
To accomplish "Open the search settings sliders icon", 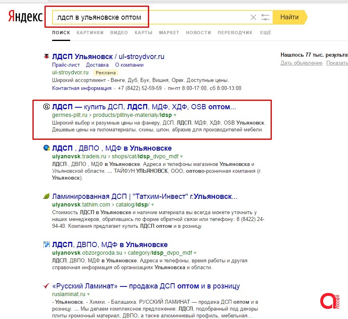I will pos(265,17).
